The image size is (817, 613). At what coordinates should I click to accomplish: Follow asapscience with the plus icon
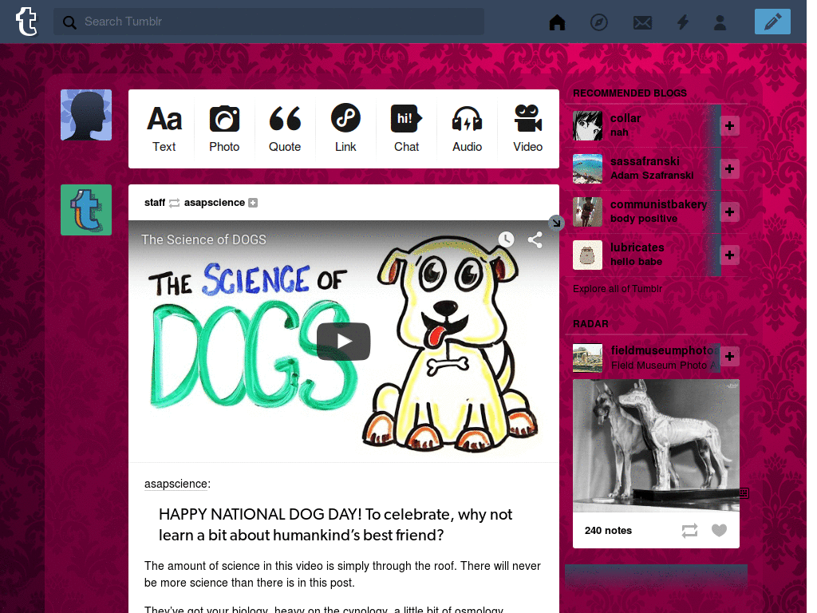point(253,203)
